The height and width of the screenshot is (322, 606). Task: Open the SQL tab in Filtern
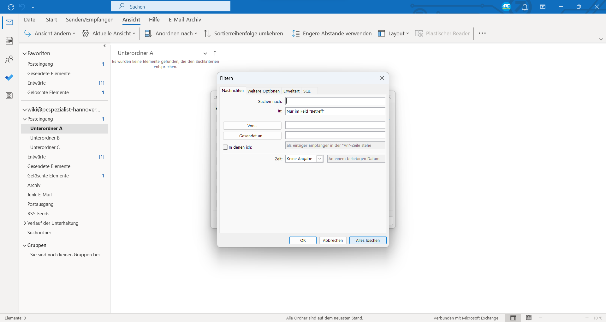(307, 91)
